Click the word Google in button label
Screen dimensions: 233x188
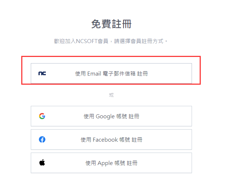tap(105, 116)
